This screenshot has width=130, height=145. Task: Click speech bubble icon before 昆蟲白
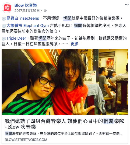tap(4, 19)
